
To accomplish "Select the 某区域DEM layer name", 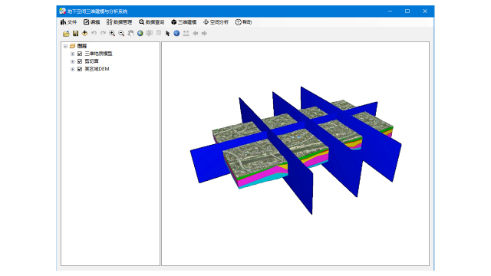I will click(97, 69).
